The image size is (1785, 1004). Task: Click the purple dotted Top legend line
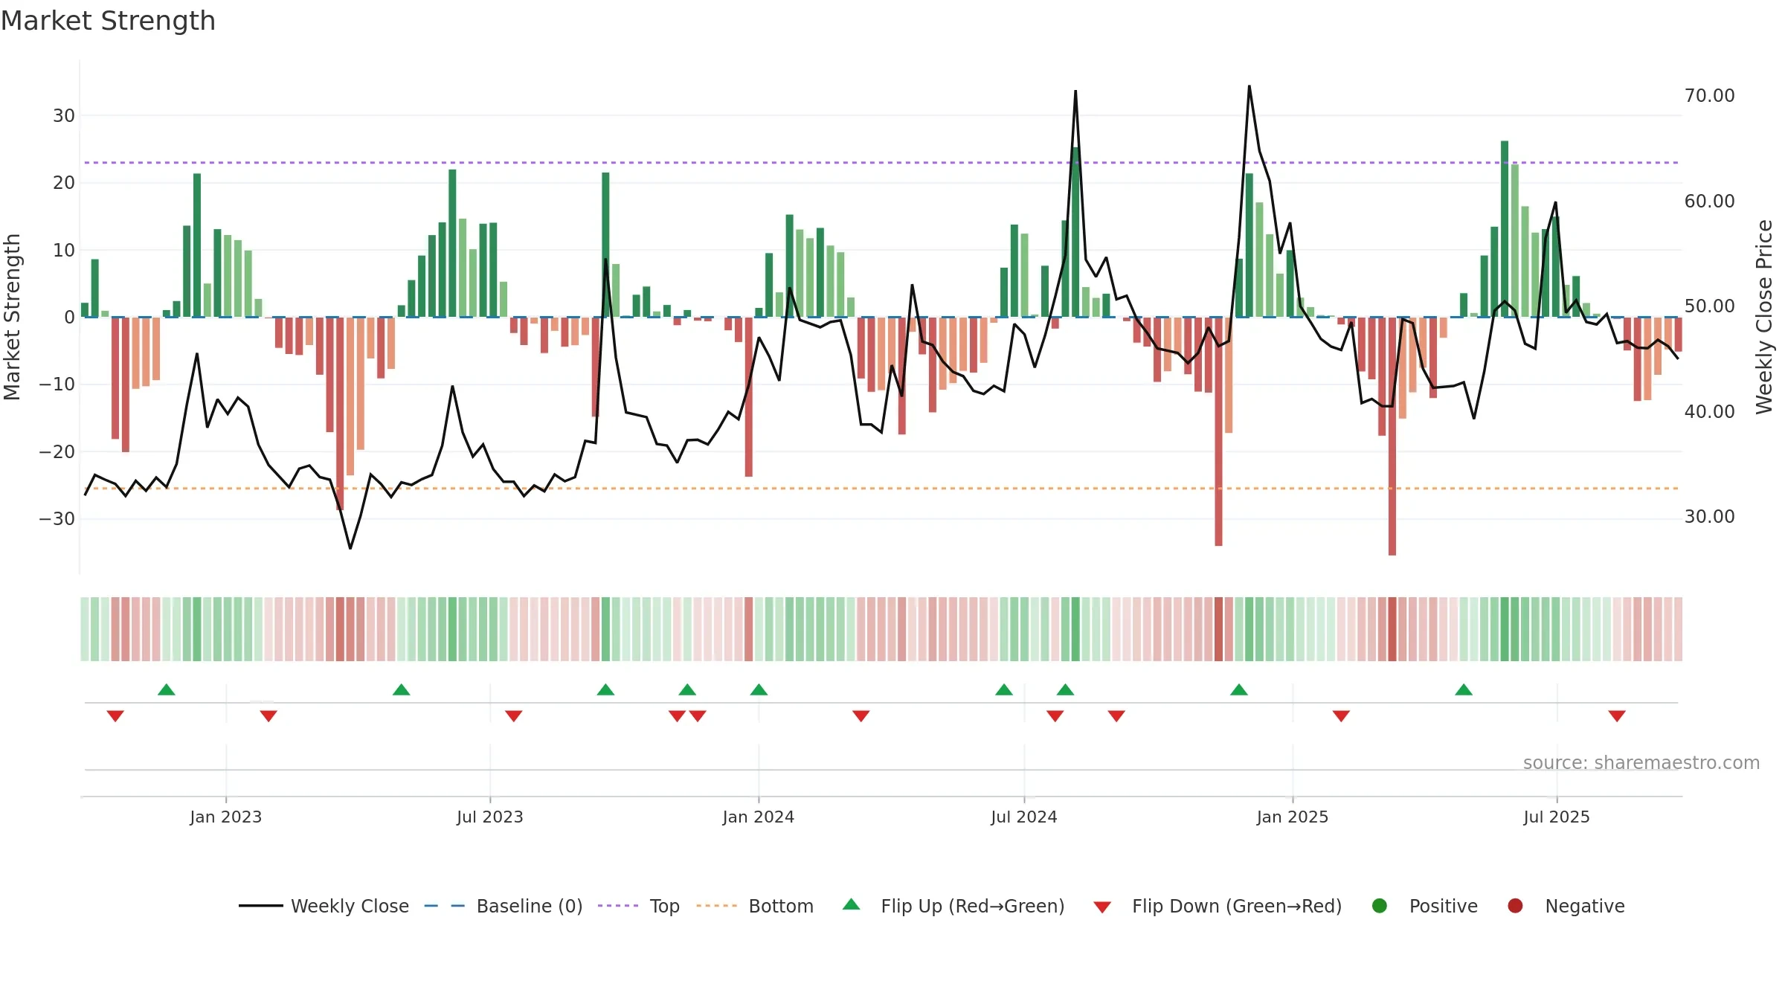618,906
